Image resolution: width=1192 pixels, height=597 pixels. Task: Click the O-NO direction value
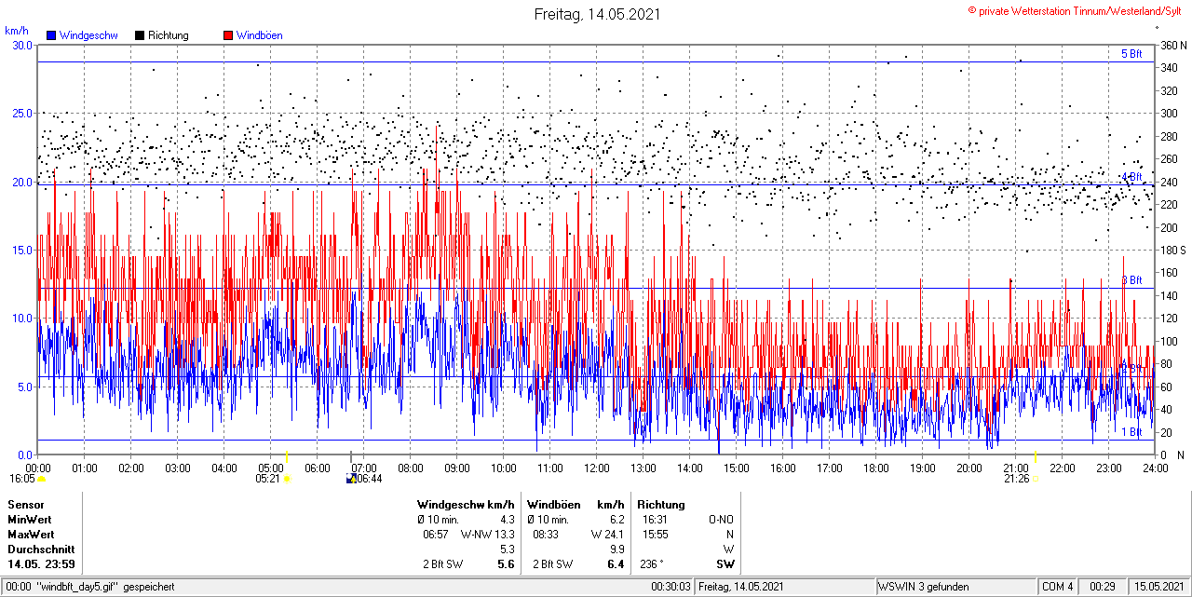[x=722, y=520]
